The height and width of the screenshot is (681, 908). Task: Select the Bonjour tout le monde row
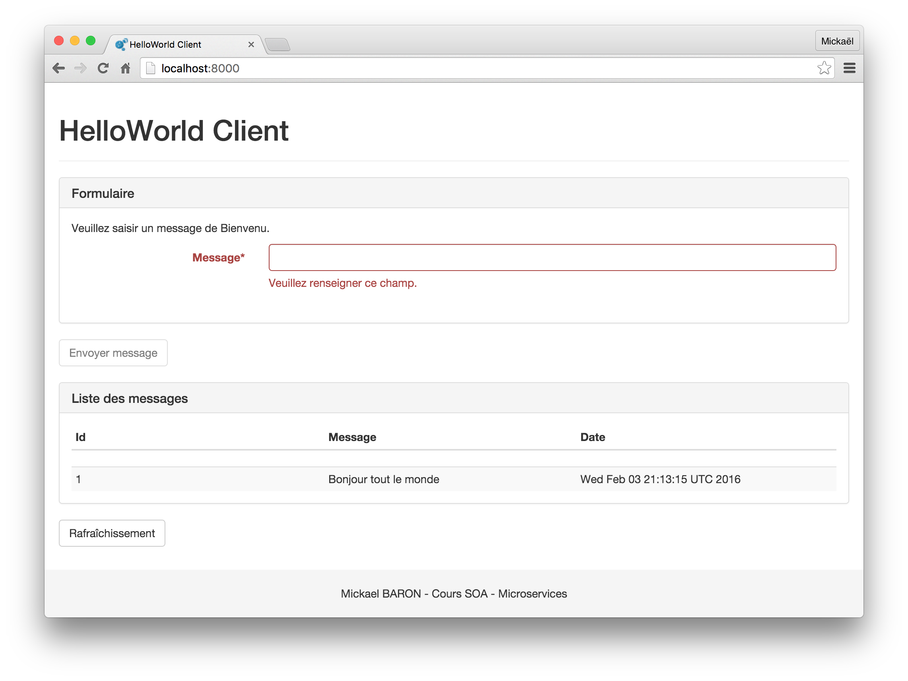383,479
